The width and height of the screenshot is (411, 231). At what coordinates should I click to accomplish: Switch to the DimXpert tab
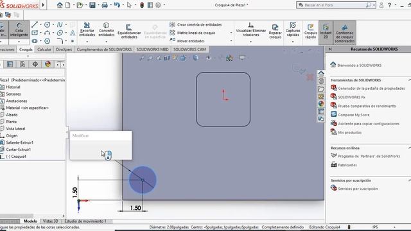point(64,49)
